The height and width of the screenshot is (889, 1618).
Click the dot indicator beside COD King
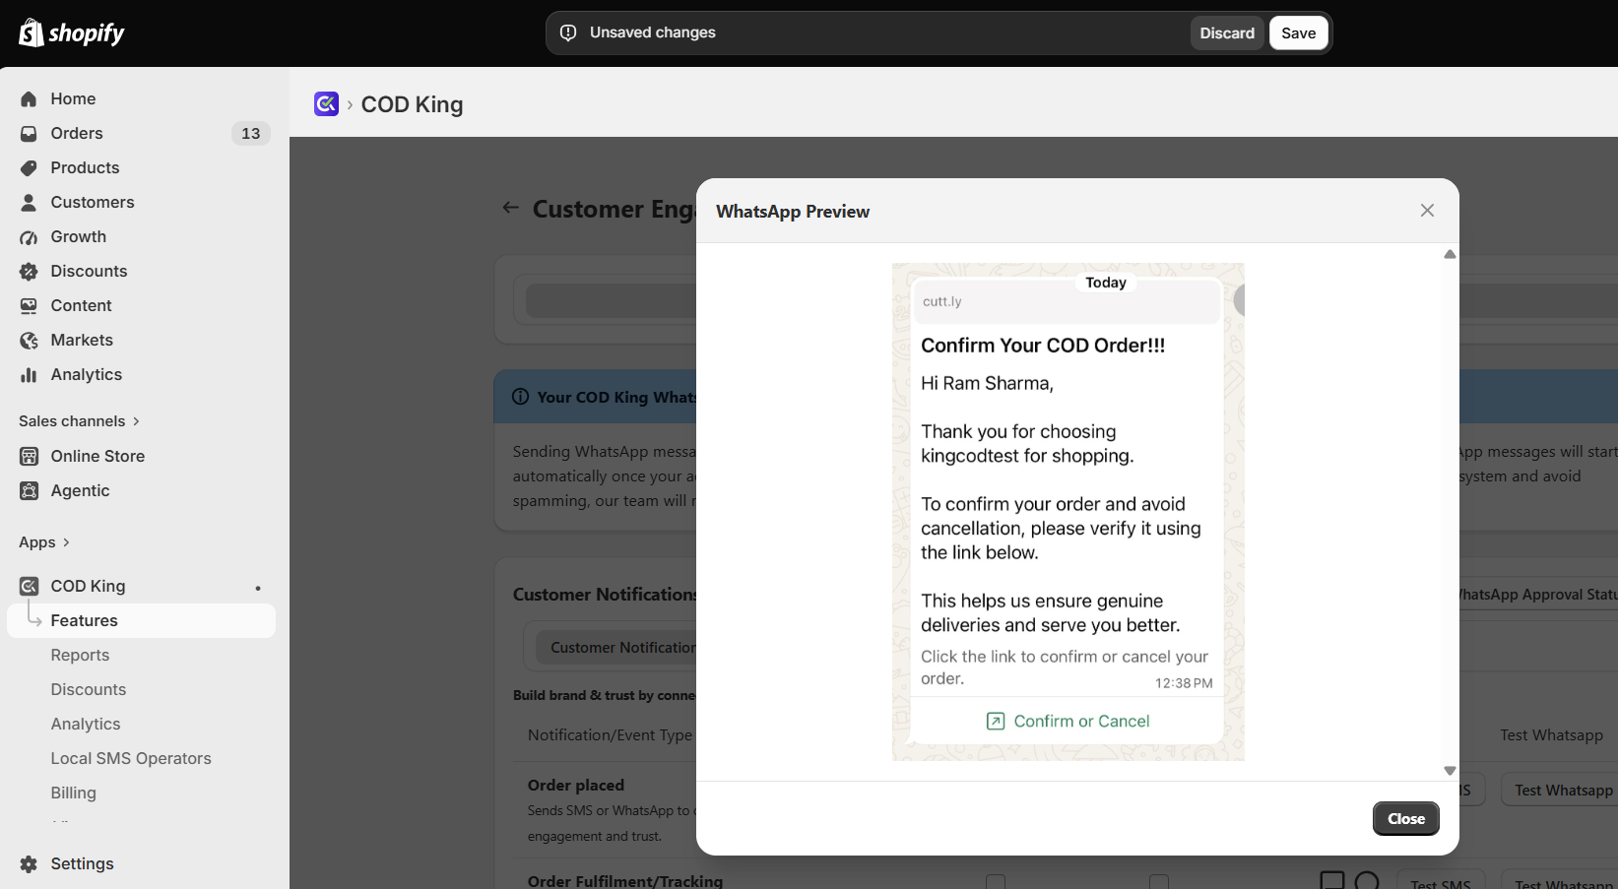coord(258,588)
